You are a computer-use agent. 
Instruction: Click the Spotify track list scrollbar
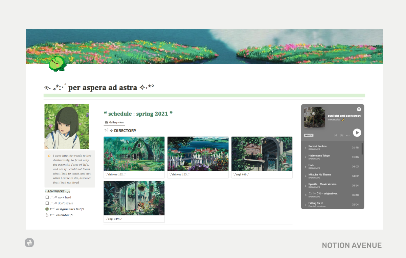tap(362, 149)
